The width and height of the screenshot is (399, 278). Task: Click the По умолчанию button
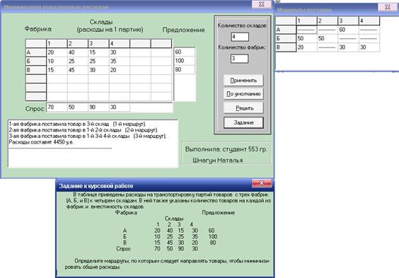pos(243,94)
